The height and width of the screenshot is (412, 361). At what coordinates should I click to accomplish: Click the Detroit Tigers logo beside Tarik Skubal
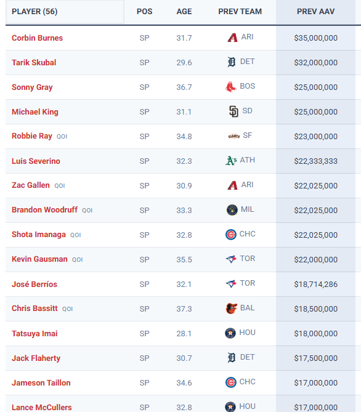[232, 62]
